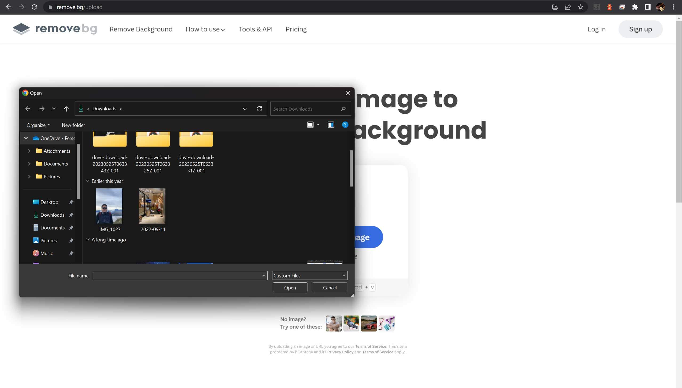Click the remove.bg logo icon
Viewport: 682px width, 388px height.
click(21, 29)
